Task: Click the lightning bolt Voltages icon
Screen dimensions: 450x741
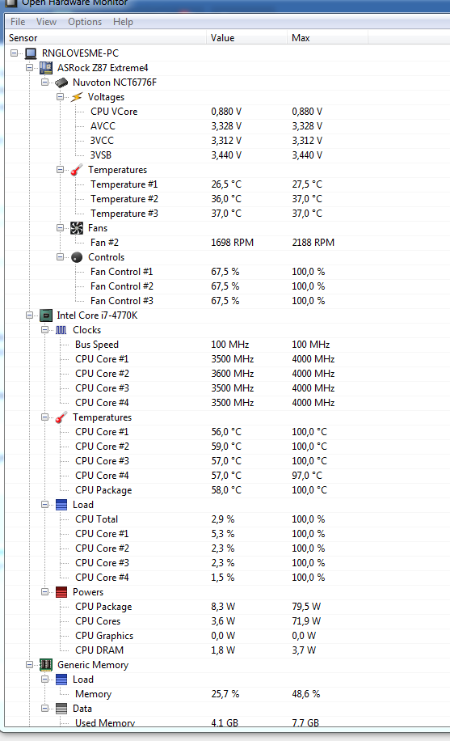Action: [77, 97]
